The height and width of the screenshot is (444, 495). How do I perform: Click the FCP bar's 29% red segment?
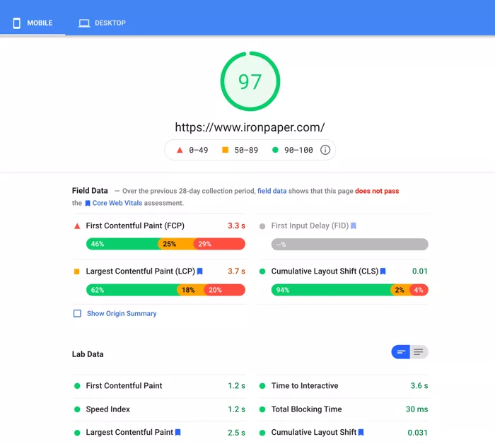[219, 244]
